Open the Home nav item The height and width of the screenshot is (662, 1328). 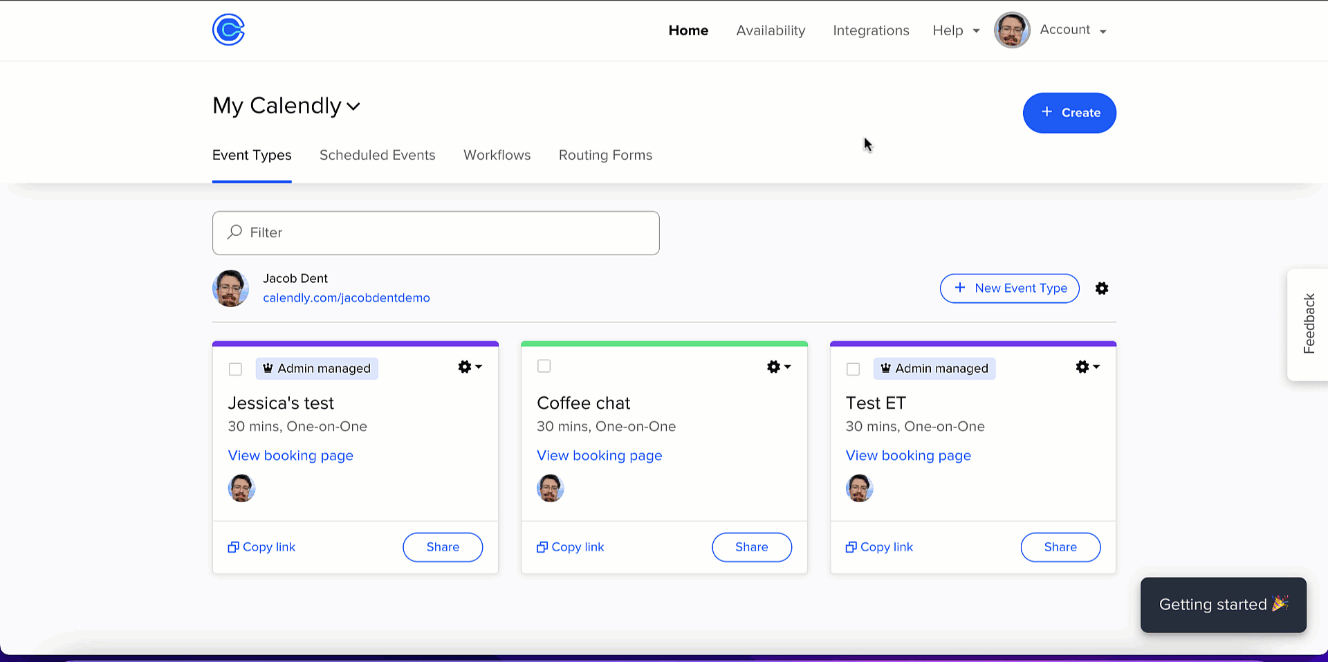(x=688, y=30)
